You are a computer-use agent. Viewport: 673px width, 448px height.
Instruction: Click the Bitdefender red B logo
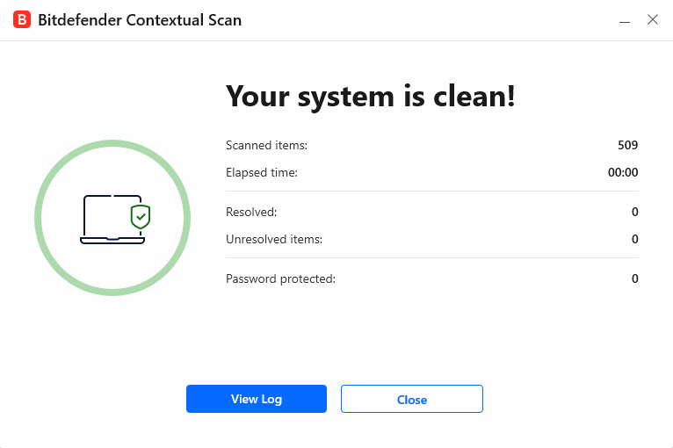22,19
